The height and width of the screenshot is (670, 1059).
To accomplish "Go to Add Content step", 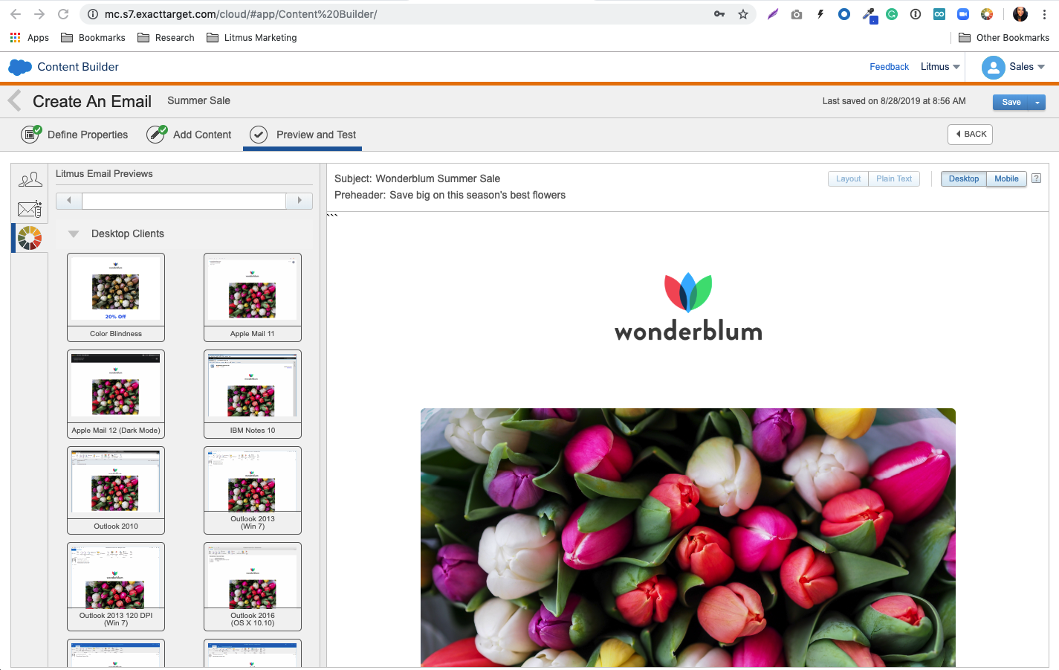I will pos(202,135).
